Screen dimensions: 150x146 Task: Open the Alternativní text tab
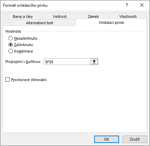click(39, 23)
